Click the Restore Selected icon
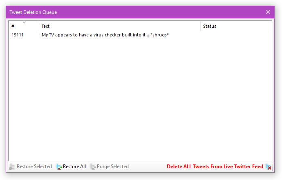Viewport: 282px width, 180px height. [x=12, y=167]
